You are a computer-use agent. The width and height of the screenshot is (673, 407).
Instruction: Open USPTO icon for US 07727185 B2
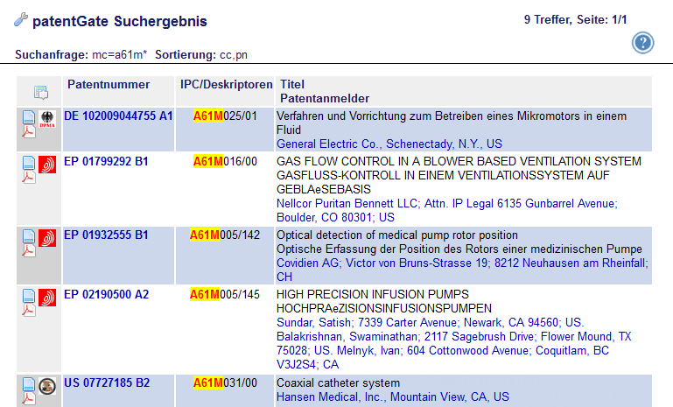click(47, 385)
